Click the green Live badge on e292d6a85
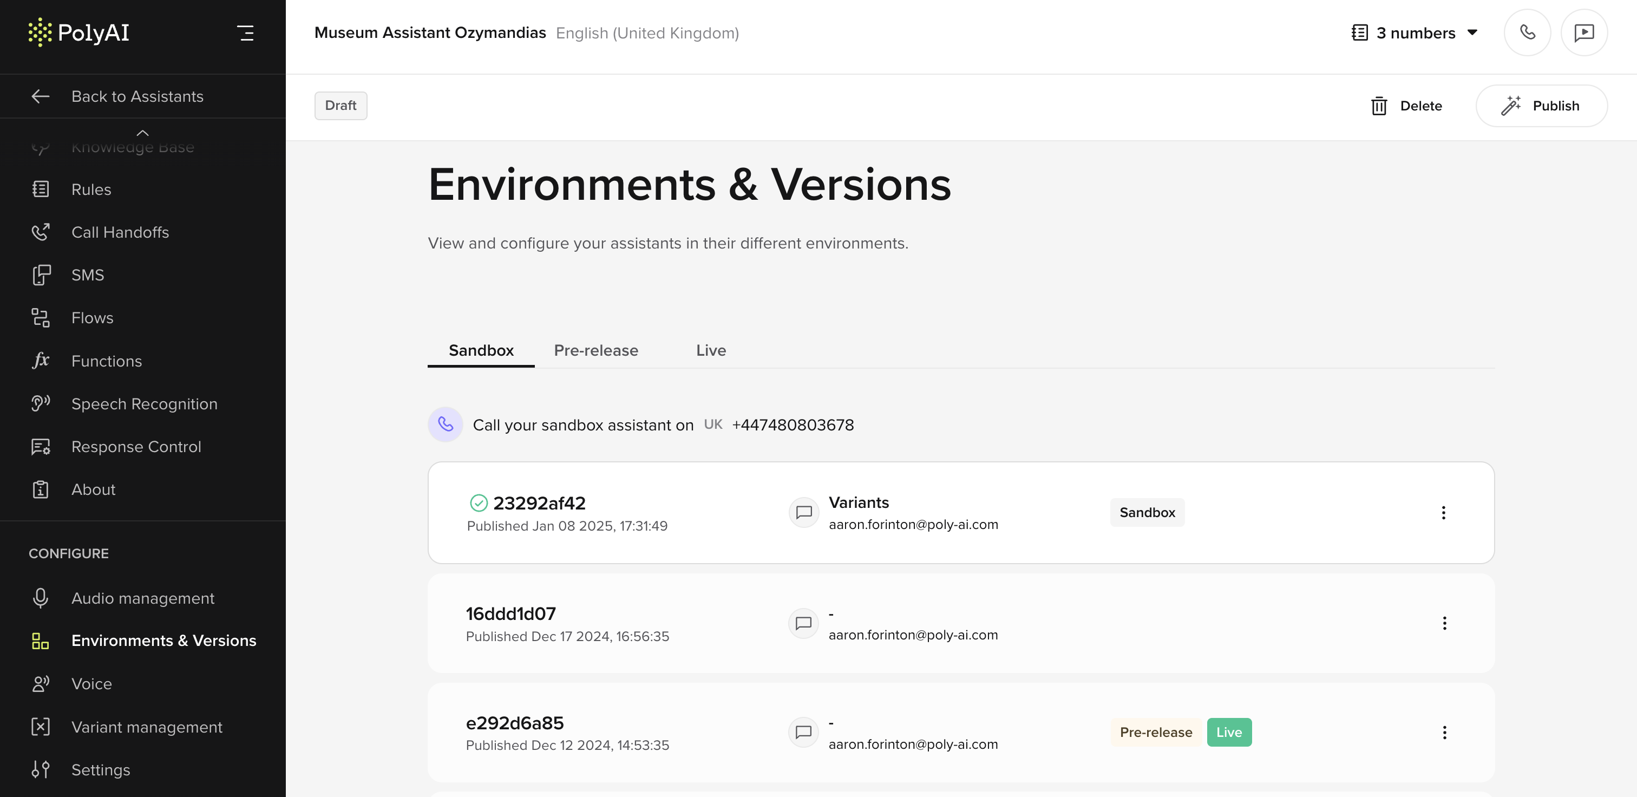Viewport: 1637px width, 797px height. point(1228,732)
